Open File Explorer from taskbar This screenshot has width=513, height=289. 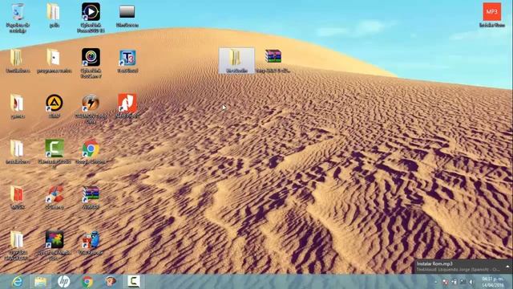(x=40, y=282)
